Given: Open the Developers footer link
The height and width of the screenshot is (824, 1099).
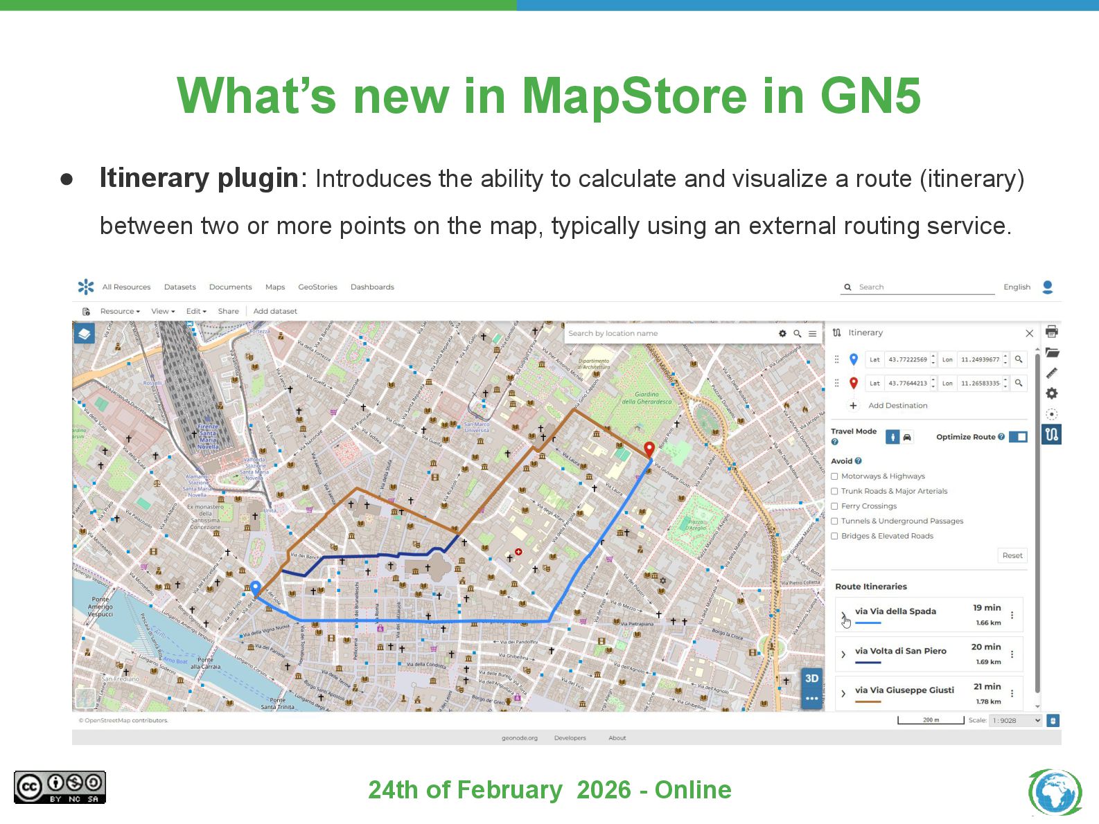Looking at the screenshot, I should coord(570,738).
